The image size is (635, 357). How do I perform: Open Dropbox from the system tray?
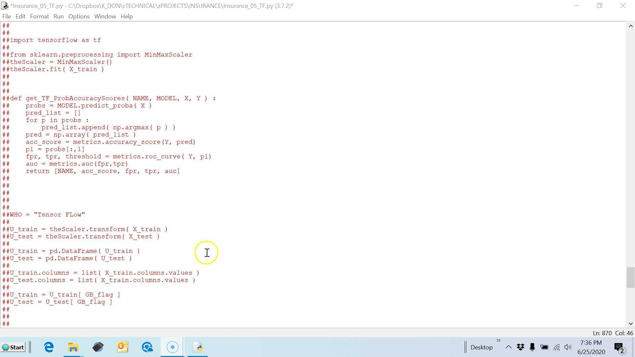[520, 347]
